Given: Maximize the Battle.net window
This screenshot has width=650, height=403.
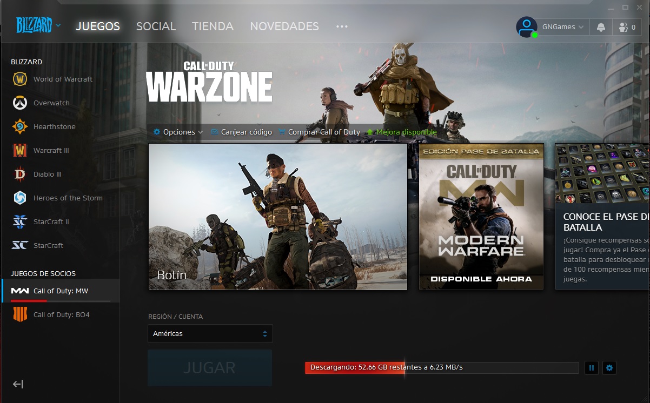Looking at the screenshot, I should 625,8.
